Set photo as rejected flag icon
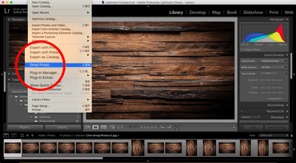The width and height of the screenshot is (296, 163). pyautogui.click(x=135, y=127)
